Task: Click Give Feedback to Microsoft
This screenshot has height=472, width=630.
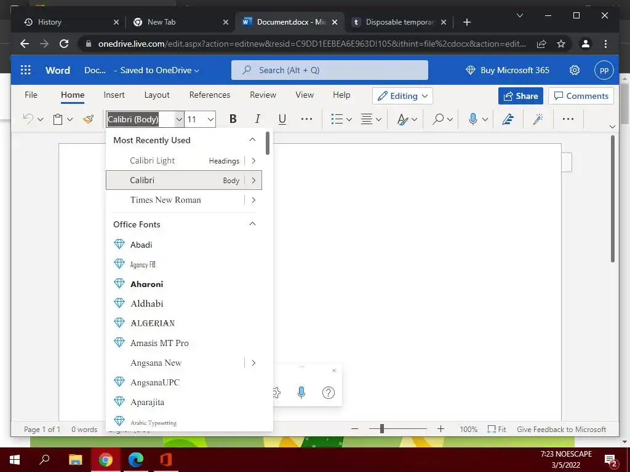Action: (561, 430)
